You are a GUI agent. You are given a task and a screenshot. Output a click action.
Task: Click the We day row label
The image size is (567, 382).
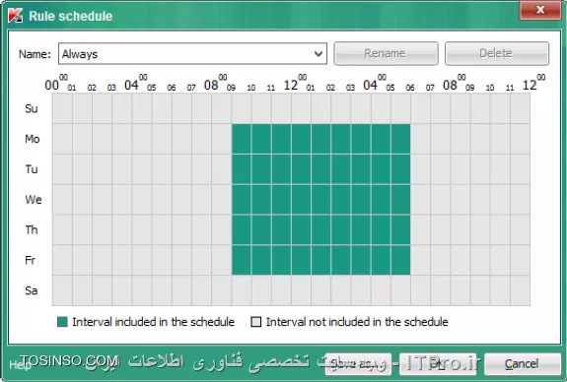click(34, 200)
